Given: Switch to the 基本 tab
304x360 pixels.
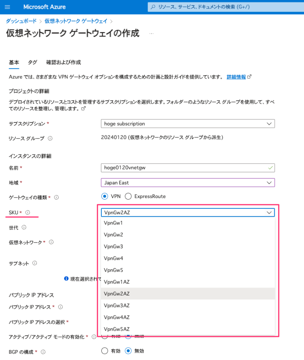Looking at the screenshot, I should pos(14,63).
